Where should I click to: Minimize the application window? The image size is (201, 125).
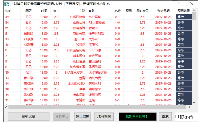(x=166, y=4)
